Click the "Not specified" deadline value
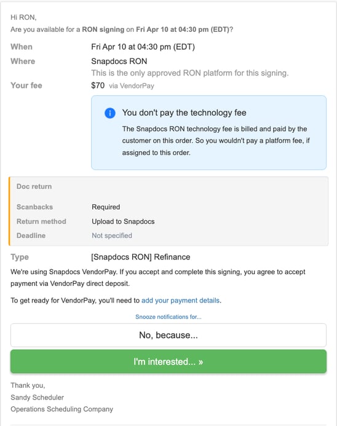Image resolution: width=337 pixels, height=426 pixels. [112, 235]
